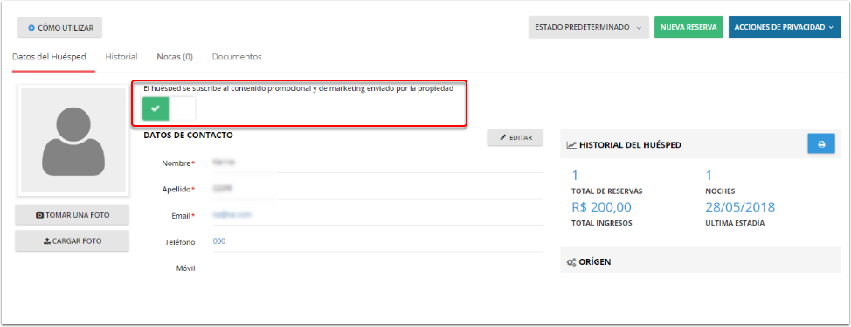Click the camera icon on Tomar una Foto
The width and height of the screenshot is (851, 327).
click(39, 215)
